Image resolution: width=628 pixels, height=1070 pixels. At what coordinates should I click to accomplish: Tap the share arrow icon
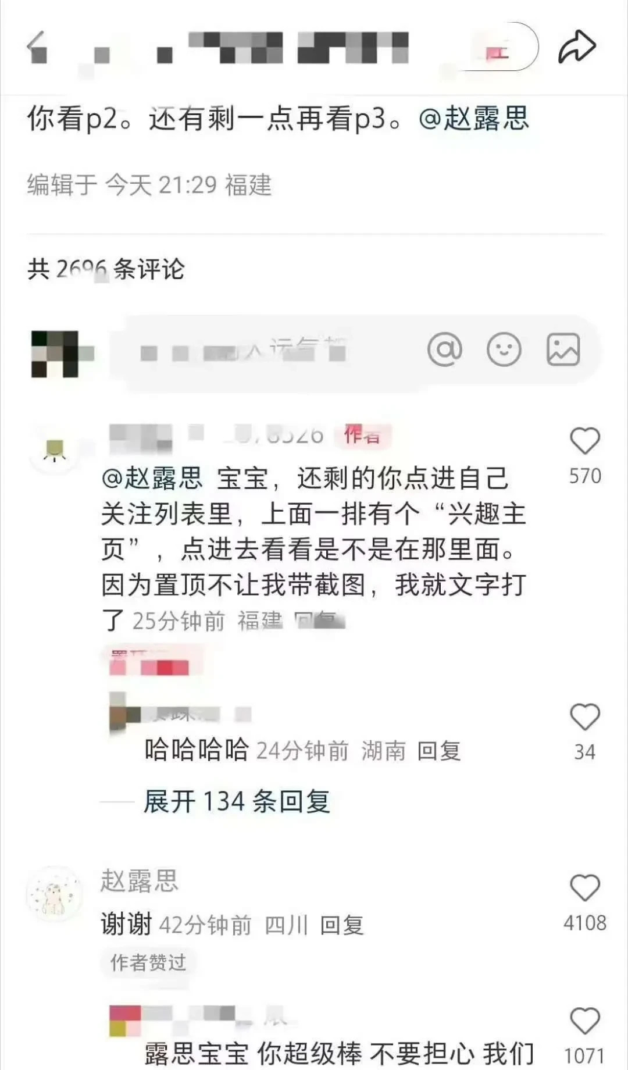pos(577,47)
